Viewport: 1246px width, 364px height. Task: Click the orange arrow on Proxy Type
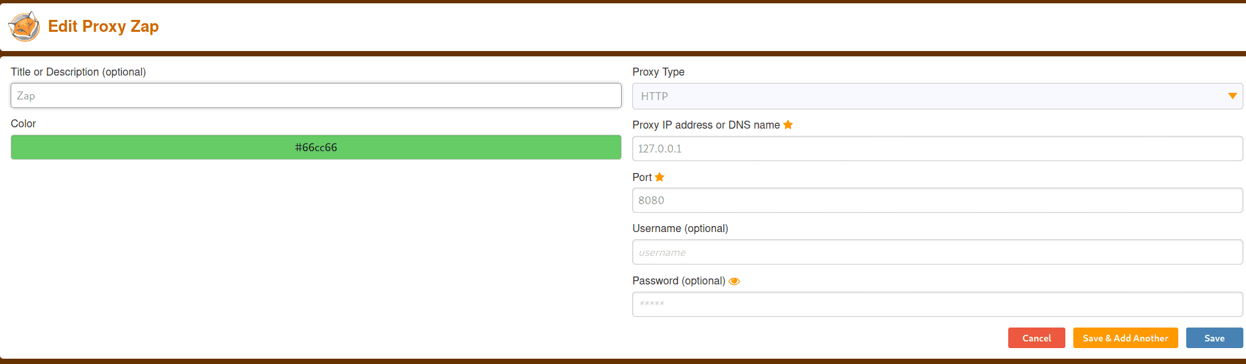1232,96
